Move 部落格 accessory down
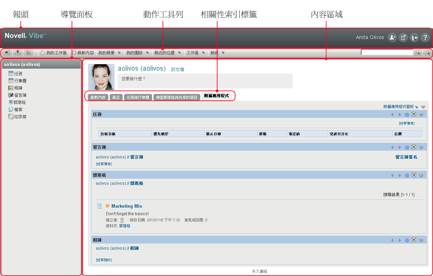Viewport: 433px width, 276px height. tap(400, 176)
